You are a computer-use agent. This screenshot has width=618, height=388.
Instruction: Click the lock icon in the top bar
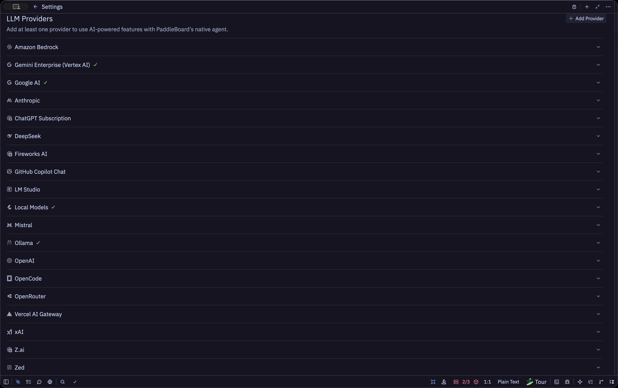coord(574,7)
